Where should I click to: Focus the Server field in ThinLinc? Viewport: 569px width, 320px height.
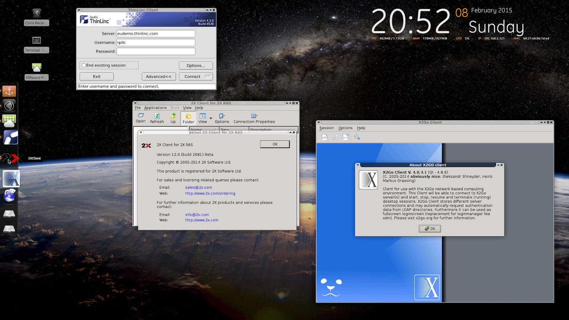156,33
